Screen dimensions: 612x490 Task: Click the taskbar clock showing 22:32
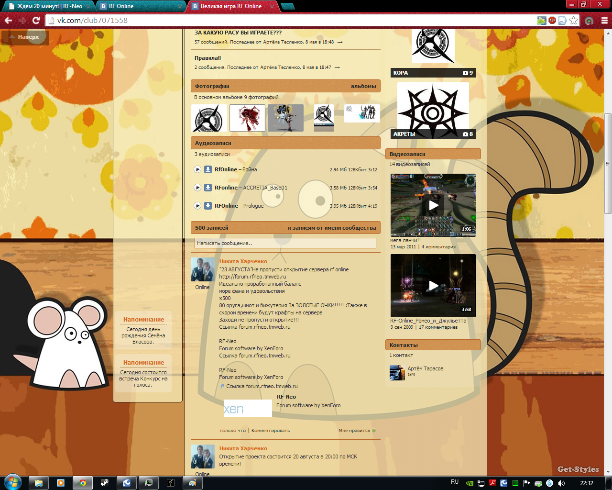(x=587, y=483)
